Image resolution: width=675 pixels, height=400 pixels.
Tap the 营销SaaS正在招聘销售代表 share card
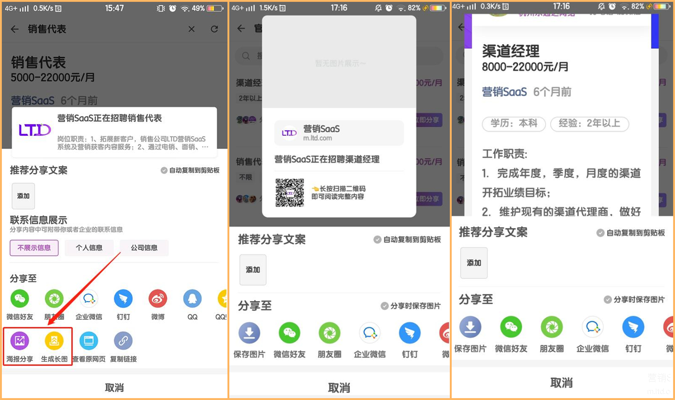point(114,132)
